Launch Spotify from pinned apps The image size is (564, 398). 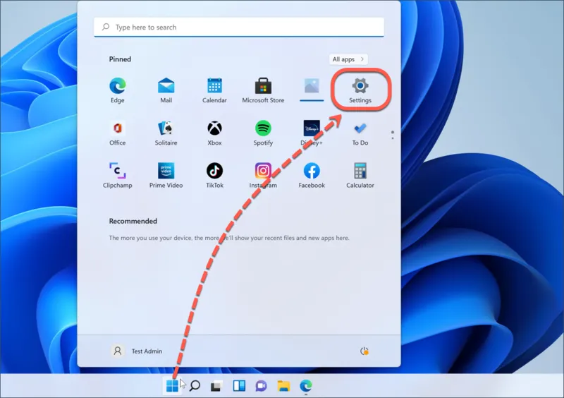263,133
